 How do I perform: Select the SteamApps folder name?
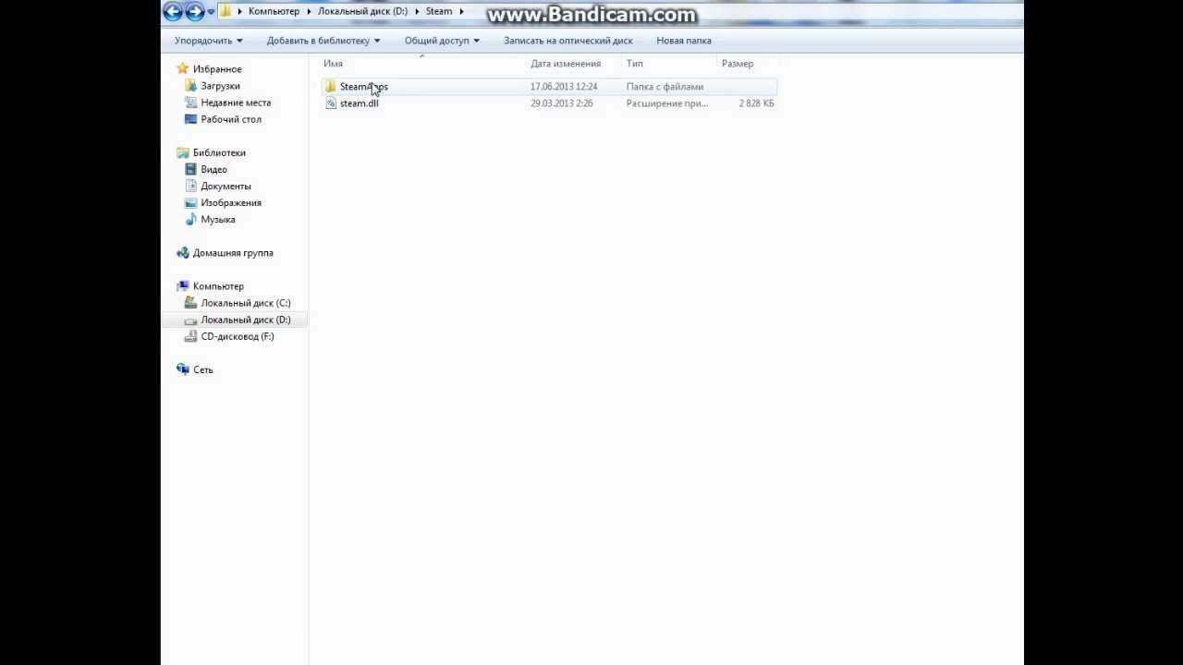tap(364, 87)
